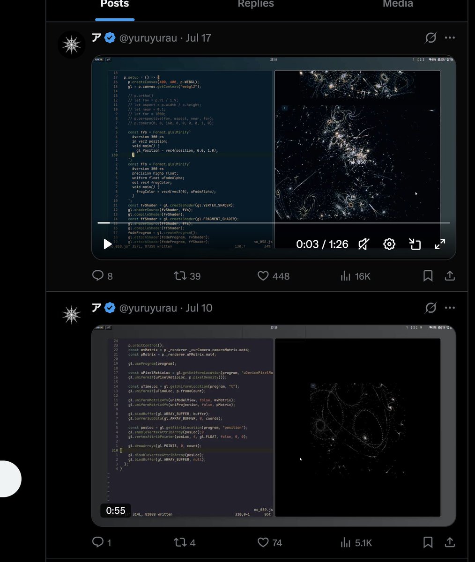Open the Jul 10 post date link
475x562 pixels.
click(x=199, y=308)
